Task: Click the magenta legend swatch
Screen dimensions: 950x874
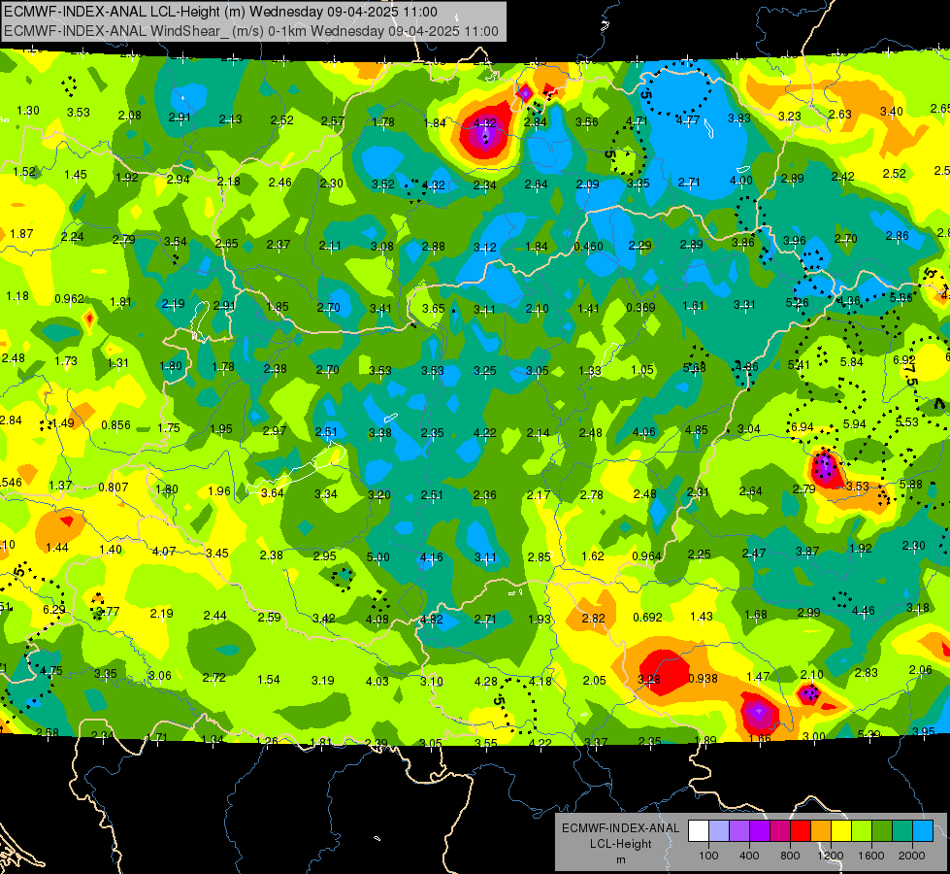Action: (780, 830)
